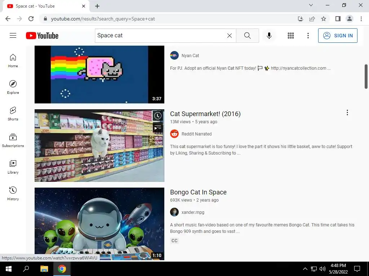The image size is (369, 276).
Task: Open Library in sidebar
Action: point(13,167)
